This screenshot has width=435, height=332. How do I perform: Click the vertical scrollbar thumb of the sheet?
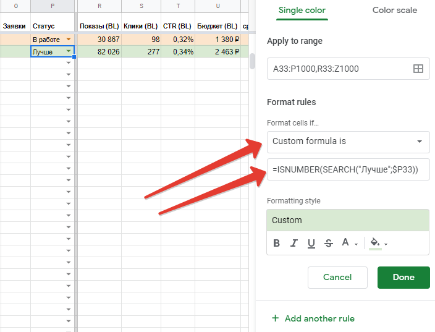point(252,61)
